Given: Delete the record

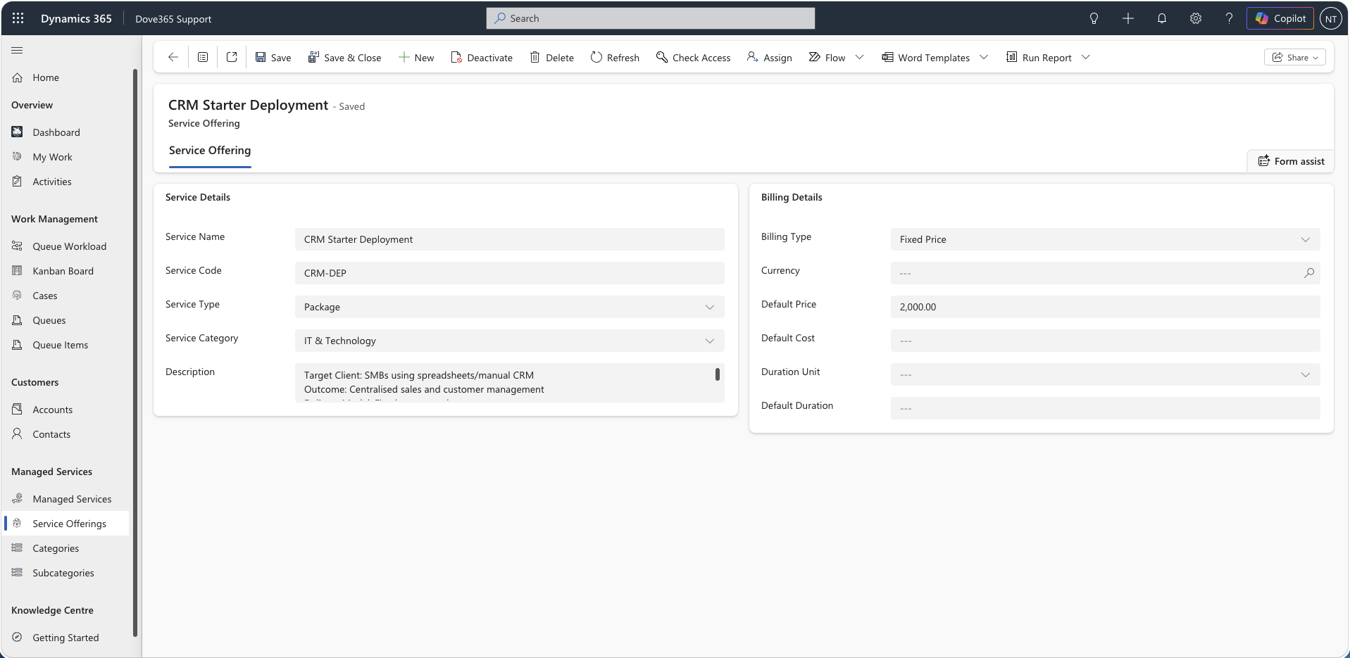Looking at the screenshot, I should [552, 58].
